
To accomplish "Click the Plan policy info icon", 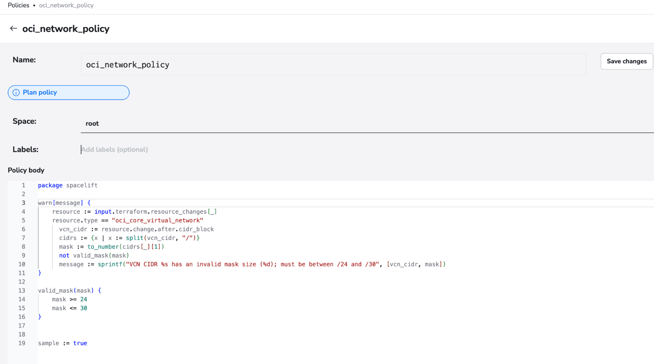I will (16, 93).
